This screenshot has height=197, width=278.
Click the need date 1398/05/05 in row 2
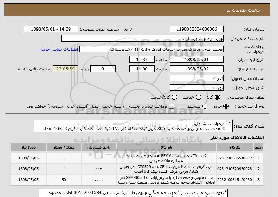coord(29,169)
